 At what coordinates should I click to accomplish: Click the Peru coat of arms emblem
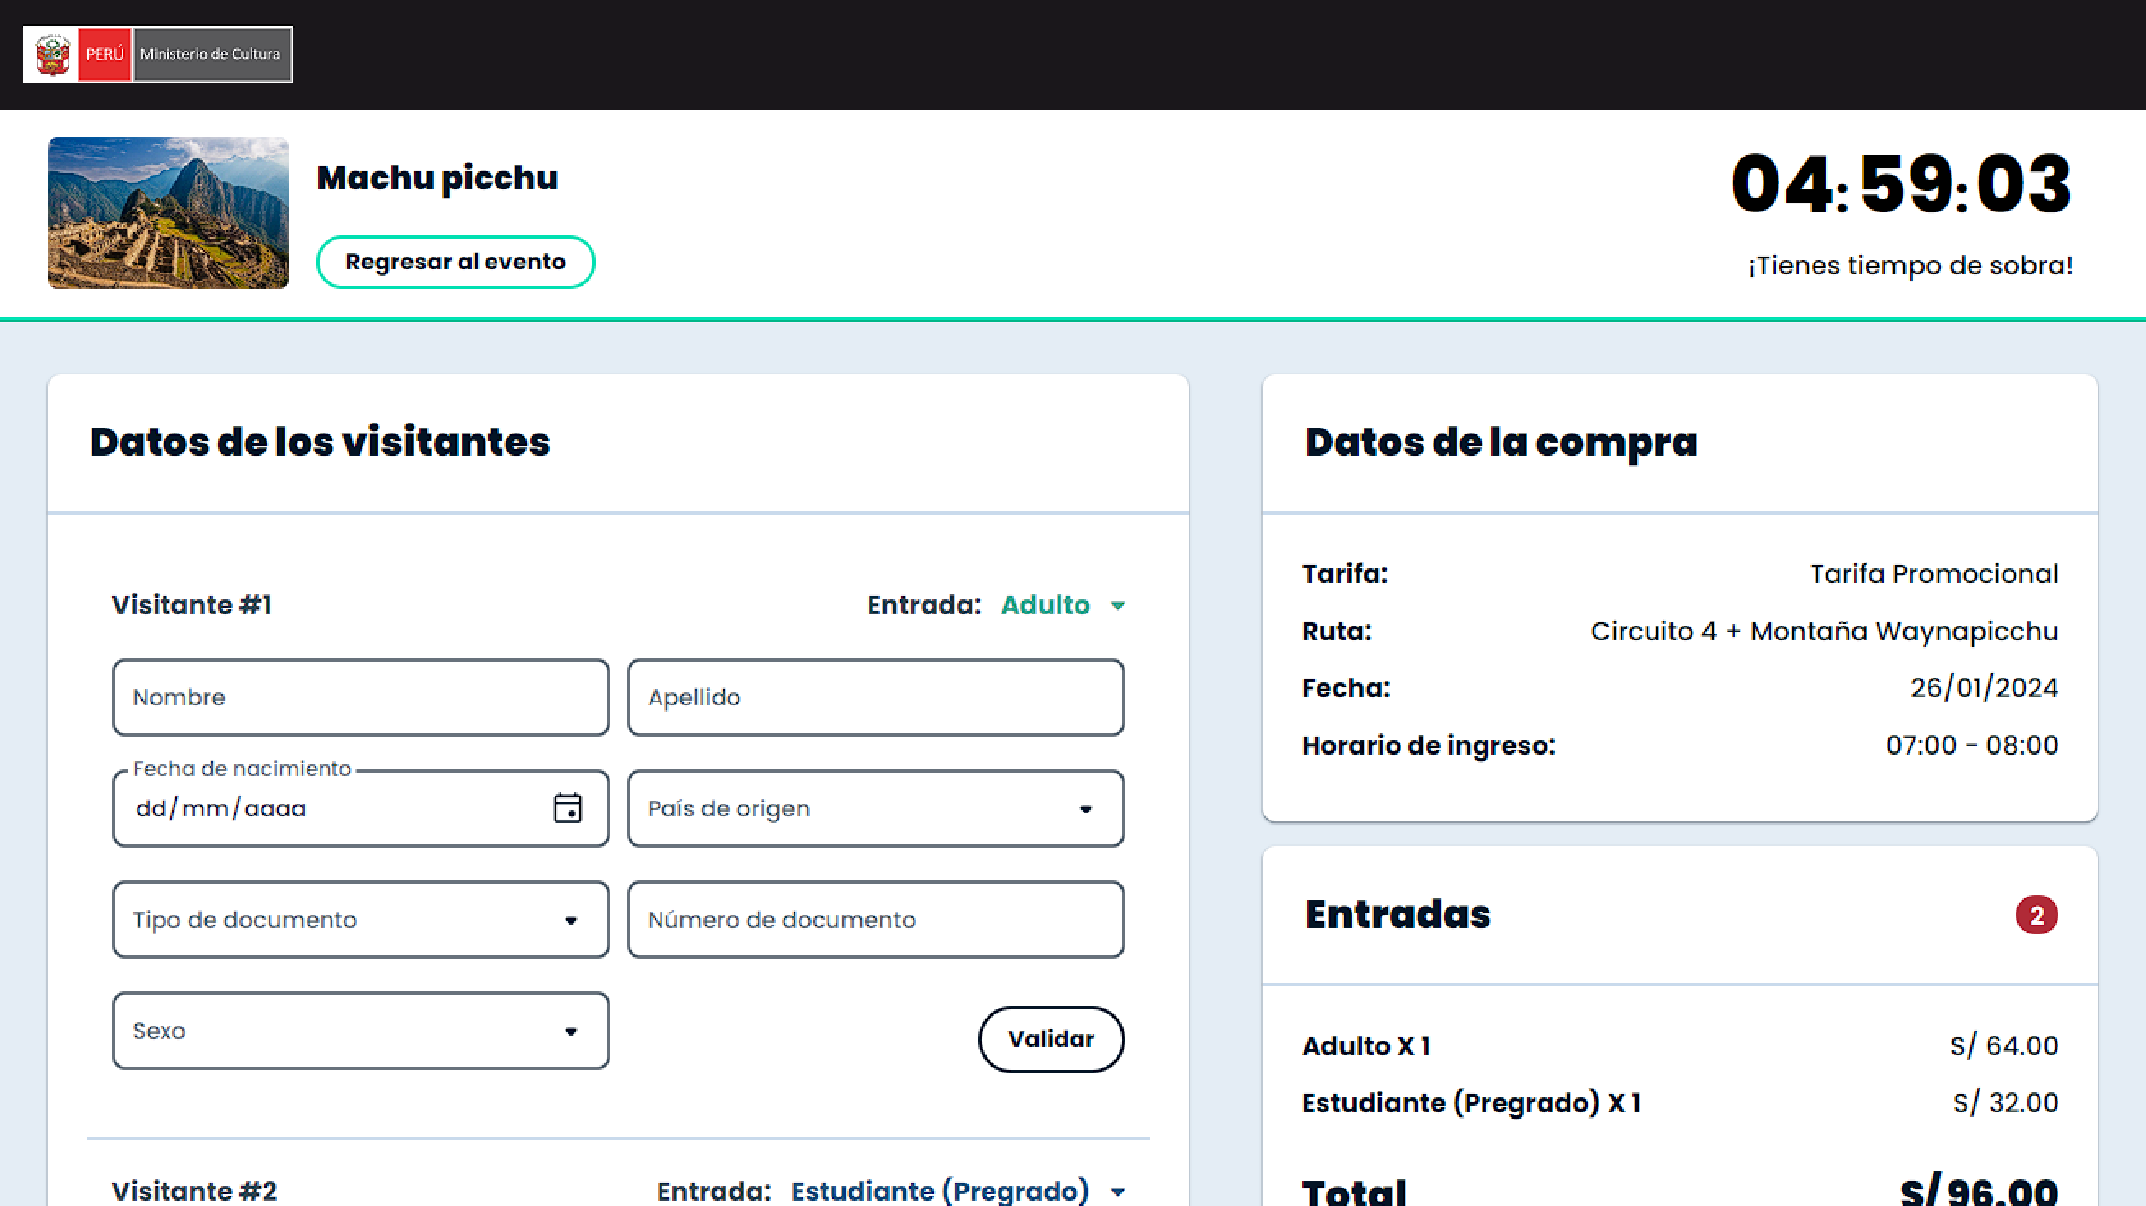tap(52, 54)
